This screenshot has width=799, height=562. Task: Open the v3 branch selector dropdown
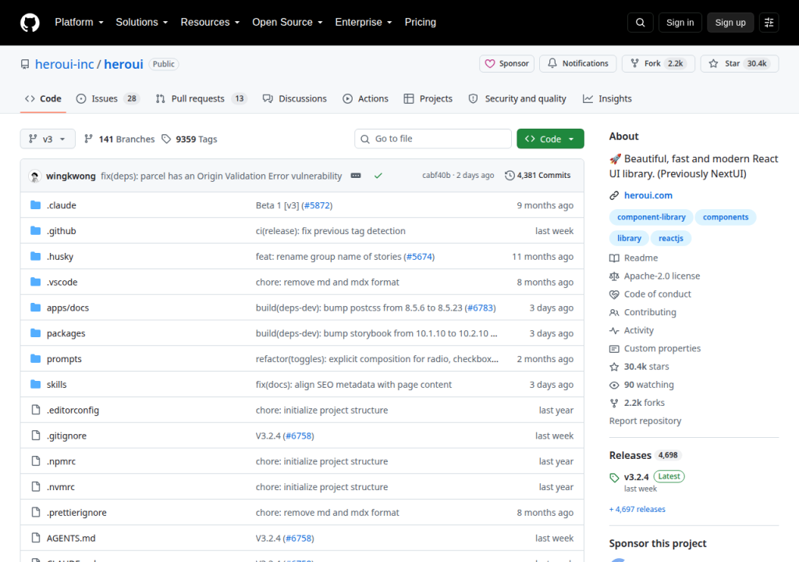click(x=48, y=139)
